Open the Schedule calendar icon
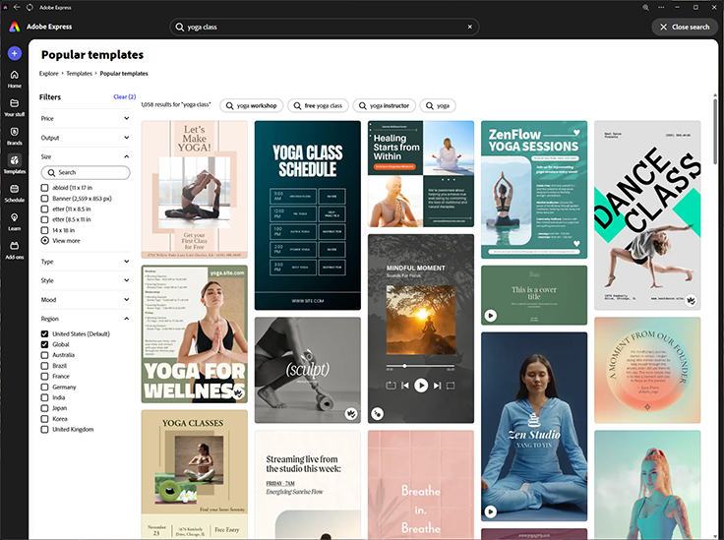Viewport: 724px width, 540px height. (14, 191)
